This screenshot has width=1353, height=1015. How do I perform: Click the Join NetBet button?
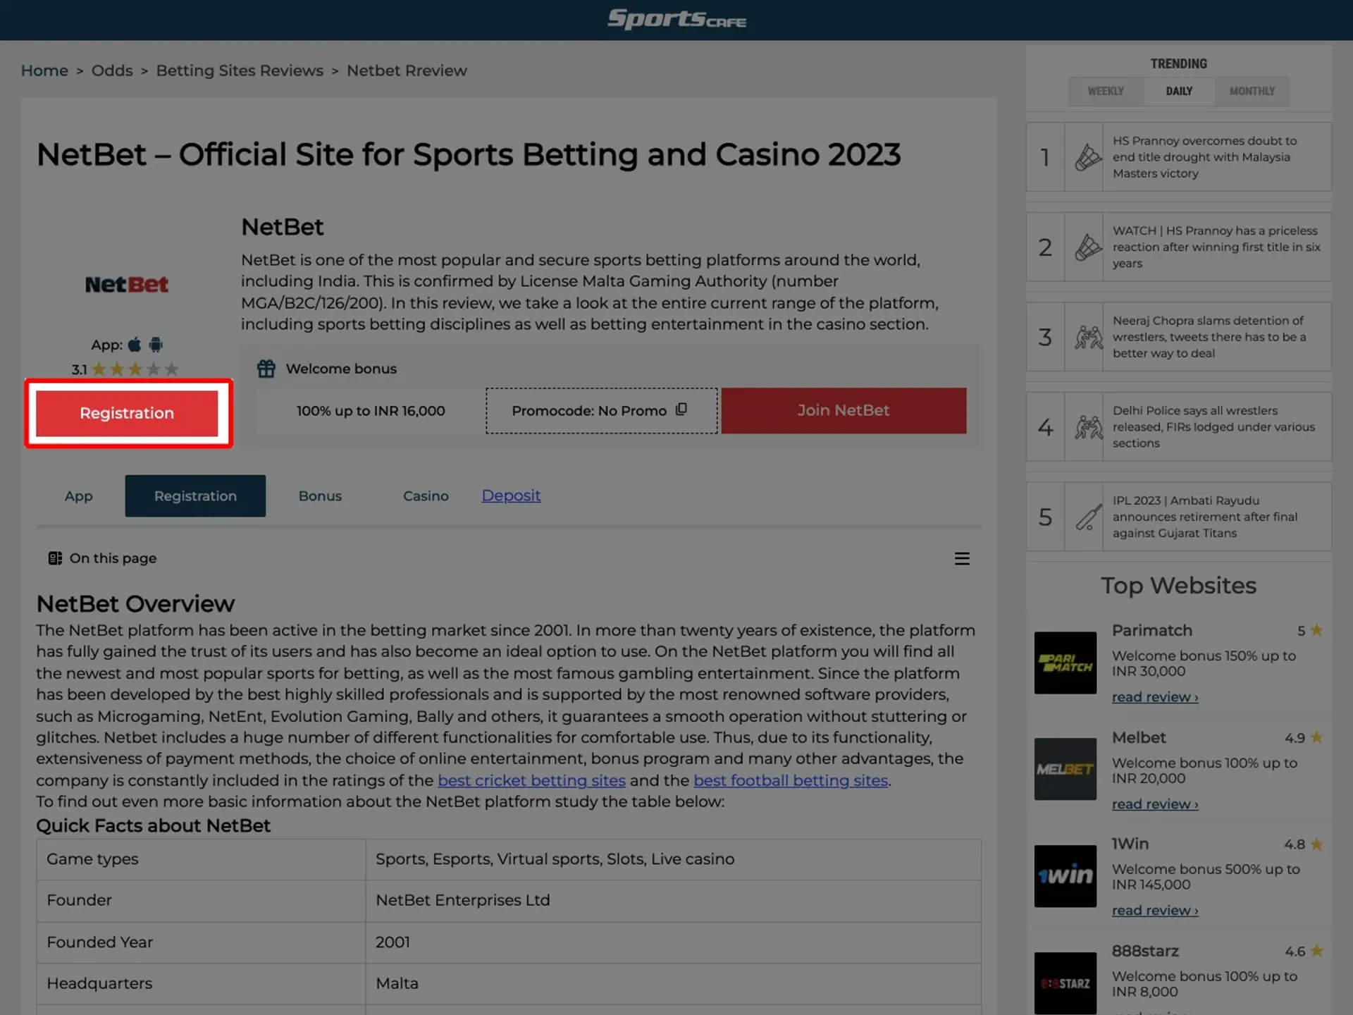coord(844,410)
